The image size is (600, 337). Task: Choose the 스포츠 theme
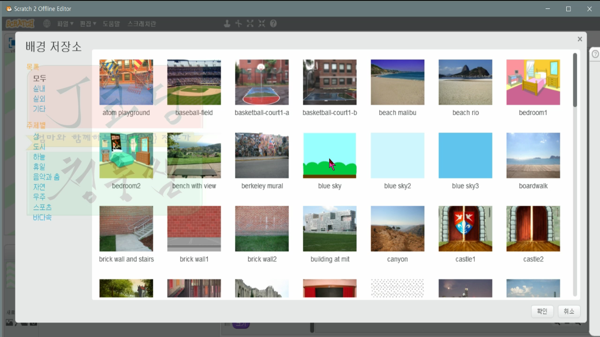[x=43, y=207]
